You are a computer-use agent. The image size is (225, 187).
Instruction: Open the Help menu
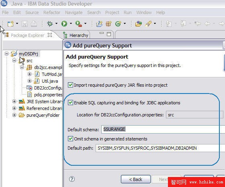click(161, 12)
